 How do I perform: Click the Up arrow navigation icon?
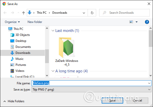pyautogui.click(x=23, y=13)
